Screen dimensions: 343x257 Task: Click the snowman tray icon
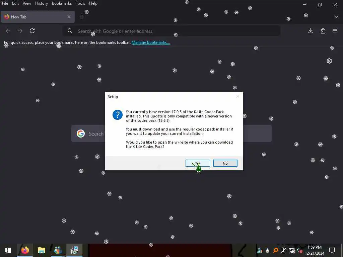[260, 250]
